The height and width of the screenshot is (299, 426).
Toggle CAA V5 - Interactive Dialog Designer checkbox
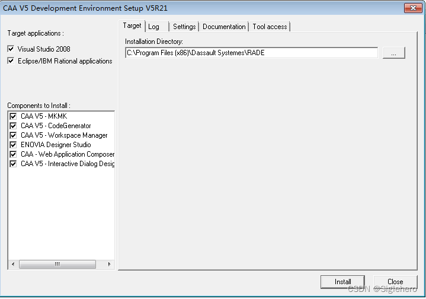click(x=13, y=164)
